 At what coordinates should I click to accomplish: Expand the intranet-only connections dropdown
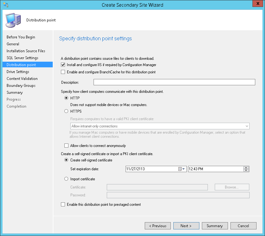tap(160, 126)
